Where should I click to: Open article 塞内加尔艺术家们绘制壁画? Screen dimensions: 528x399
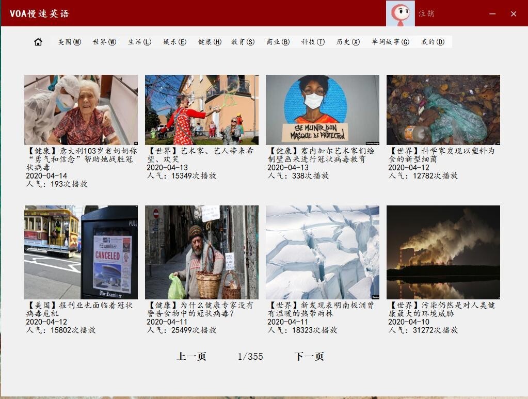[x=321, y=155]
